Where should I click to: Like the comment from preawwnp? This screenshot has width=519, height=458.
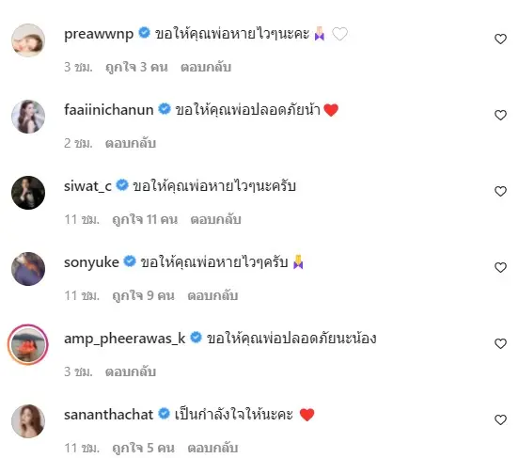(x=500, y=39)
